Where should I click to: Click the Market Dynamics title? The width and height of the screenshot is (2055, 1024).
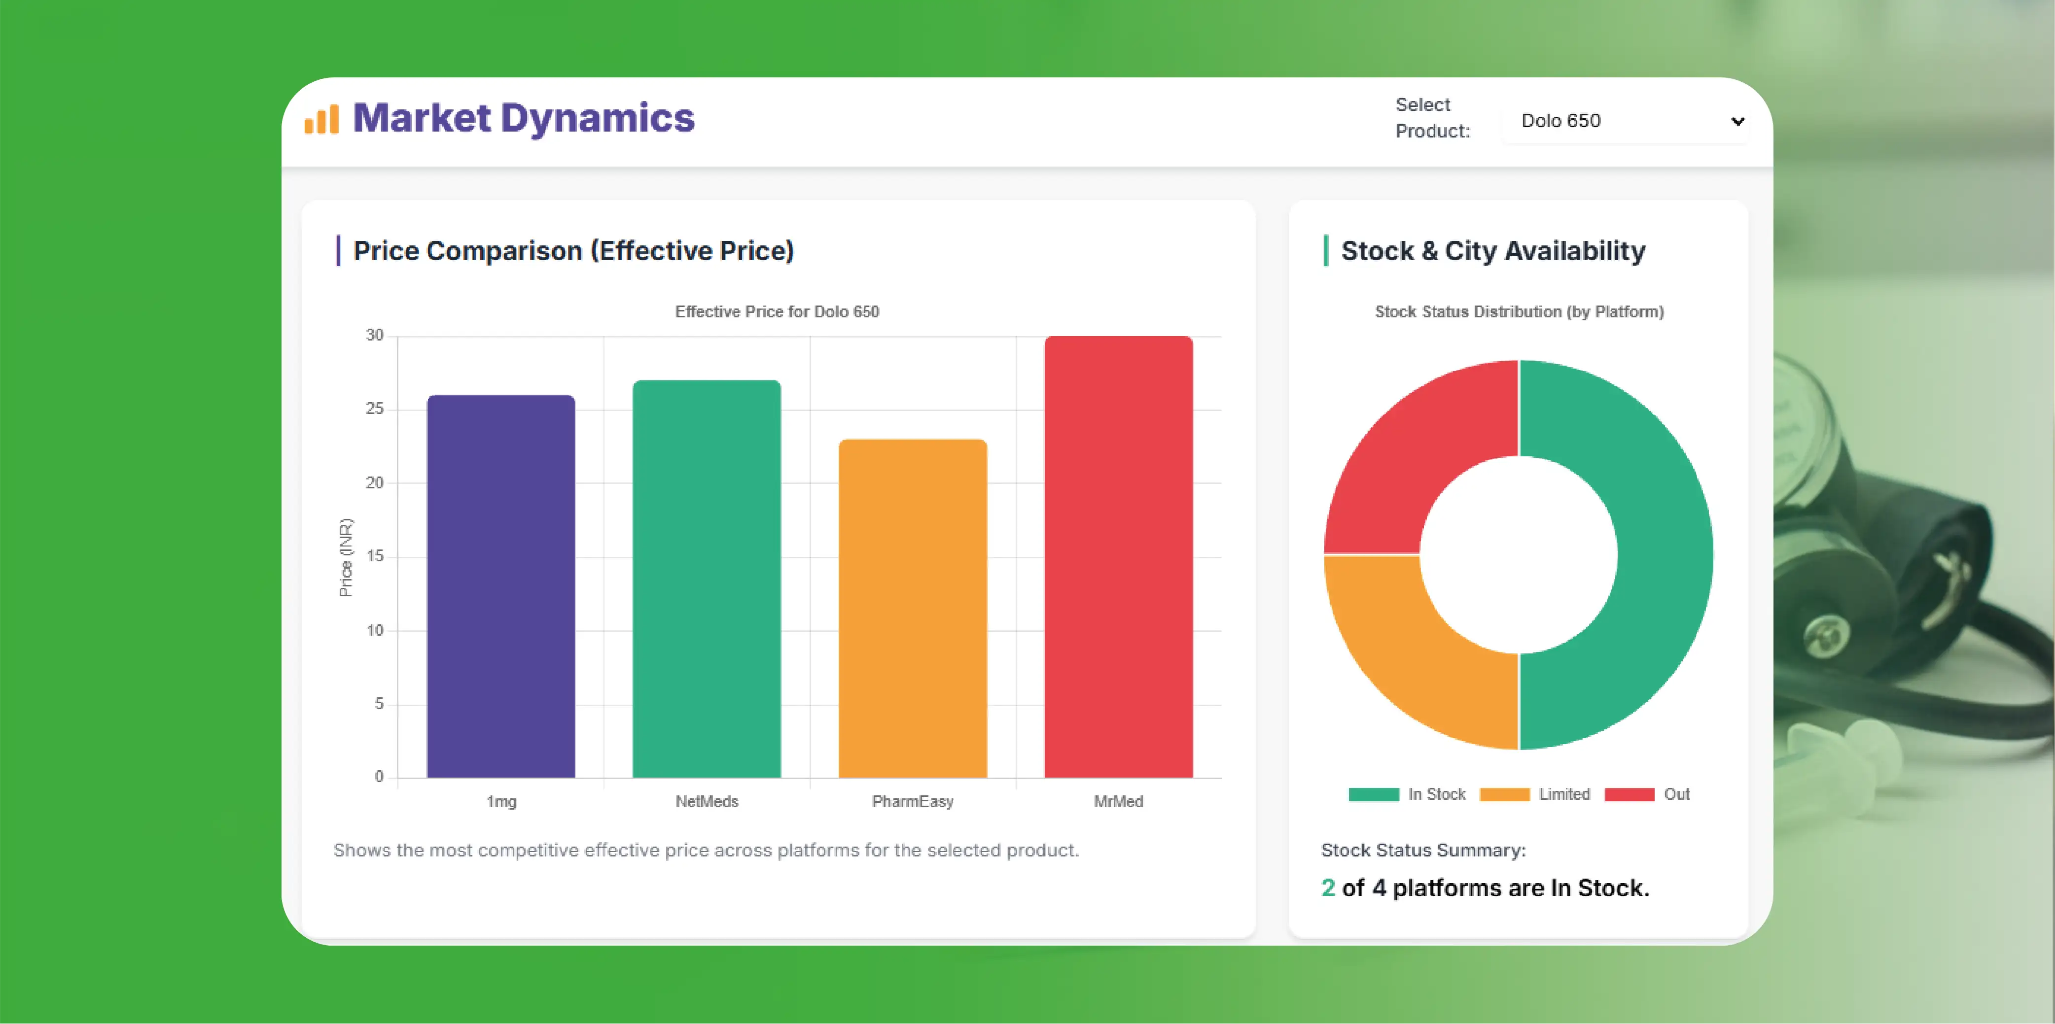click(523, 118)
